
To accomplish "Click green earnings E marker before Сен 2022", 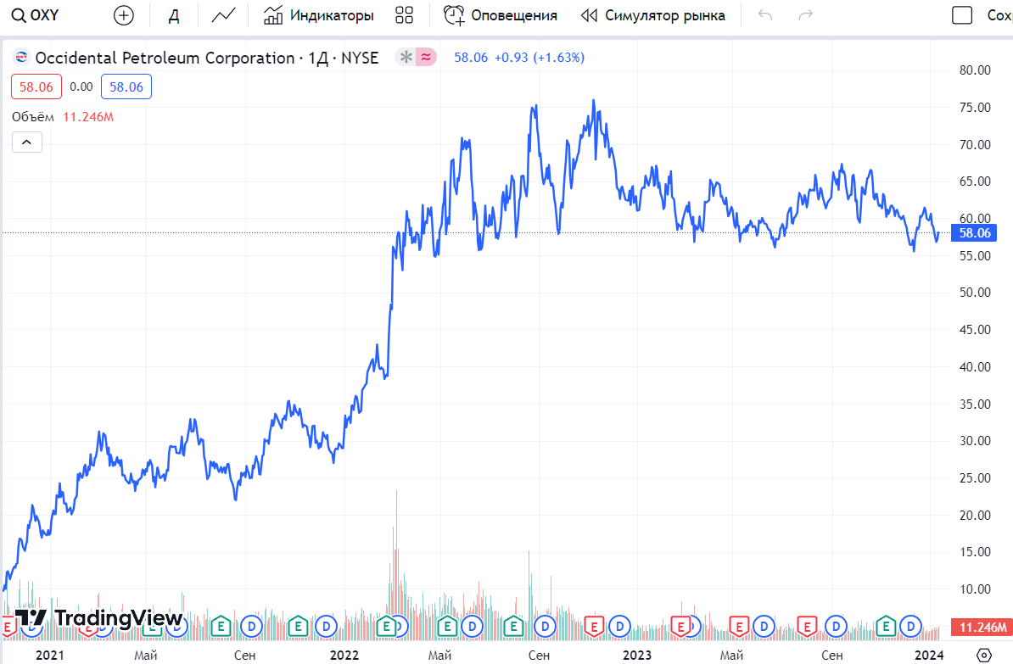I will pos(513,626).
